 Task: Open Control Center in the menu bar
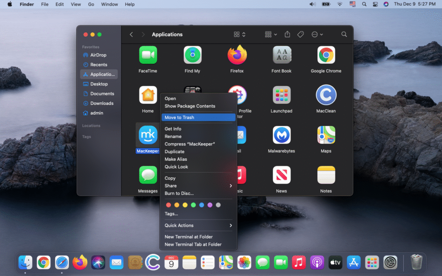[x=375, y=4]
